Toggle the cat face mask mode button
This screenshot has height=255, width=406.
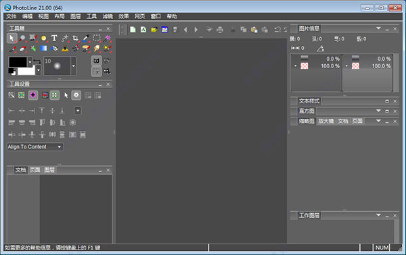pyautogui.click(x=96, y=61)
